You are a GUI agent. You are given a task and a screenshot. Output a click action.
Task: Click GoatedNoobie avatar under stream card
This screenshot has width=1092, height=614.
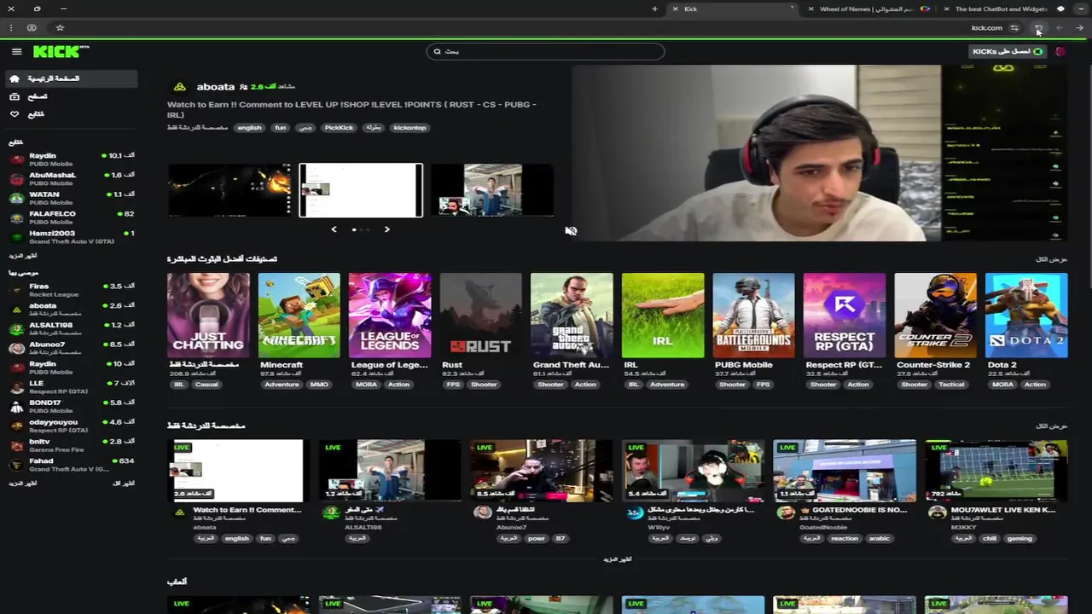pos(786,513)
